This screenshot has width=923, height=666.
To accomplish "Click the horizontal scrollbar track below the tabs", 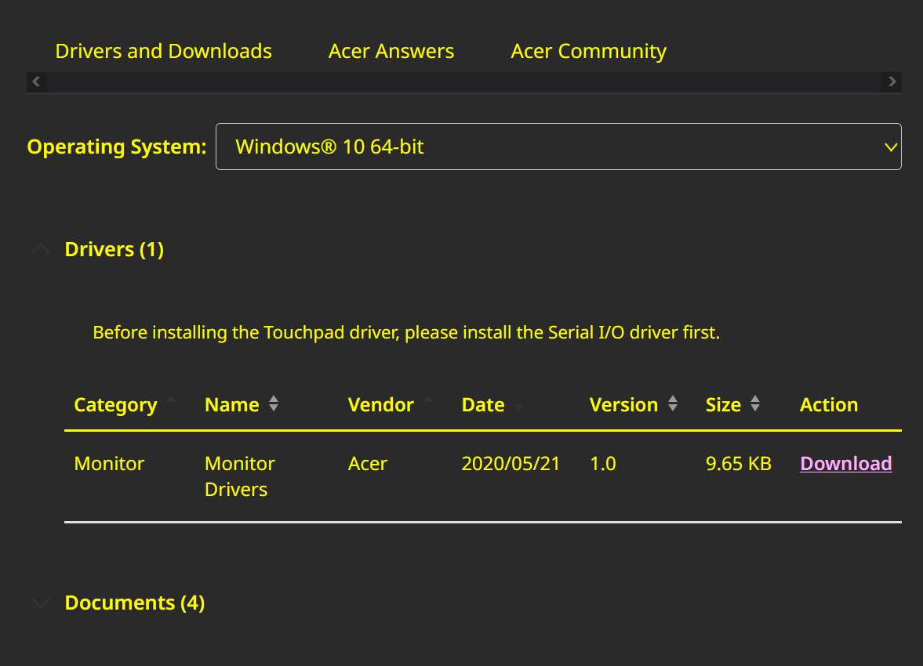I will (x=463, y=81).
